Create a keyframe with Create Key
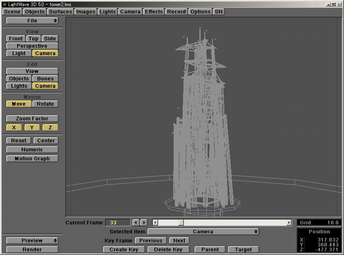Viewport: 344px width, 255px height. pos(123,249)
